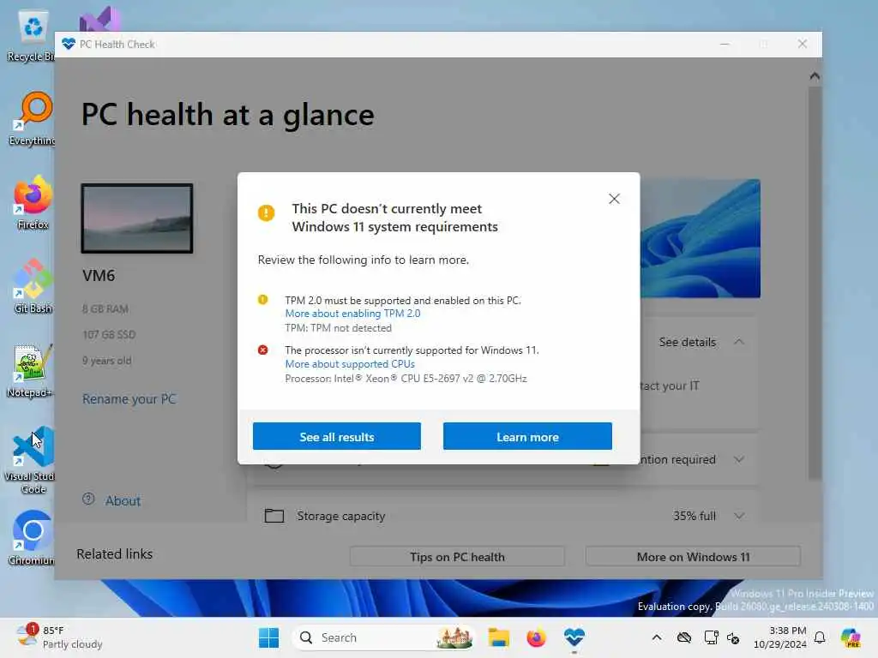The height and width of the screenshot is (658, 878).
Task: Click the scrollbar up arrow
Action: coord(815,75)
